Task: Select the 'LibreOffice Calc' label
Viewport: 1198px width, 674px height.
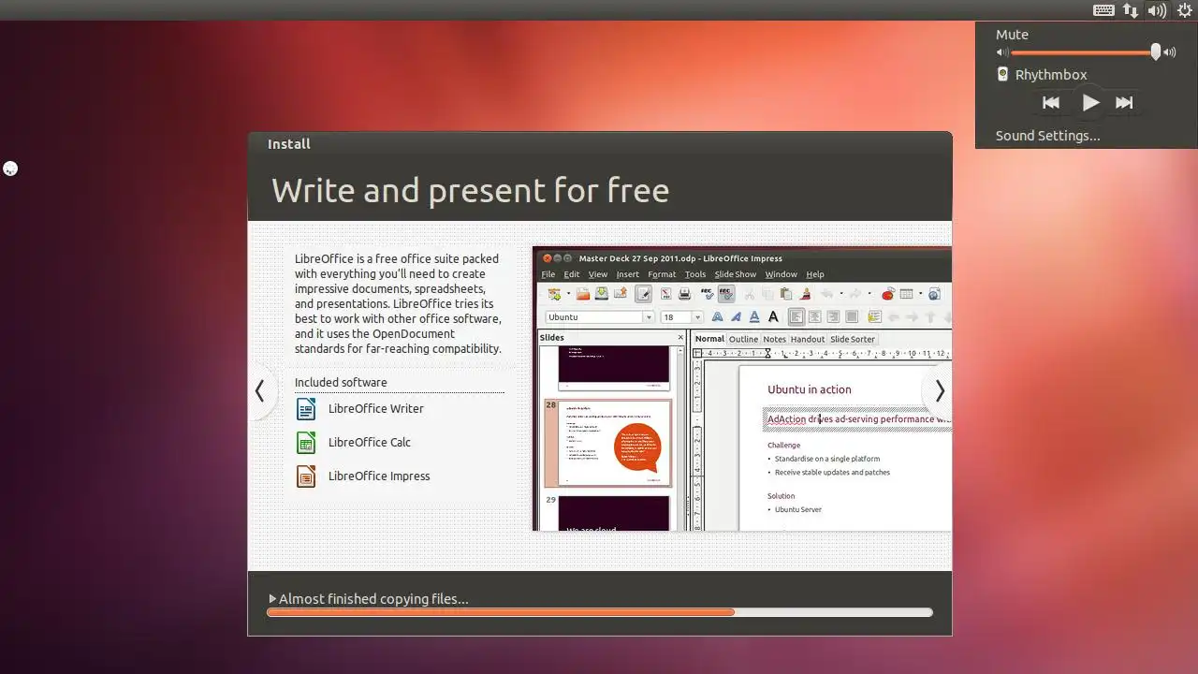Action: pos(370,443)
